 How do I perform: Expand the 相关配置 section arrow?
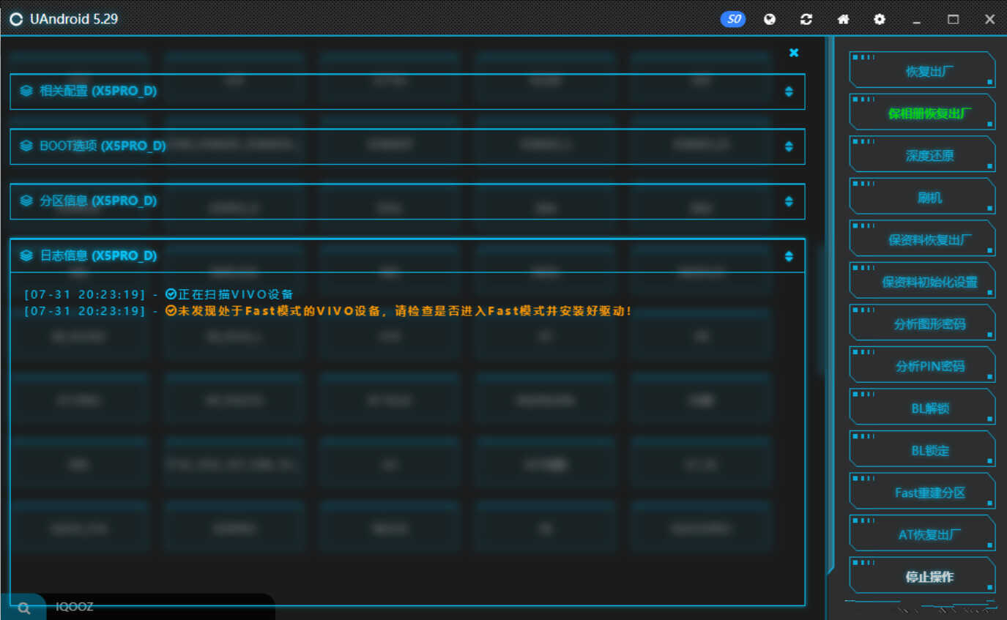pos(789,91)
